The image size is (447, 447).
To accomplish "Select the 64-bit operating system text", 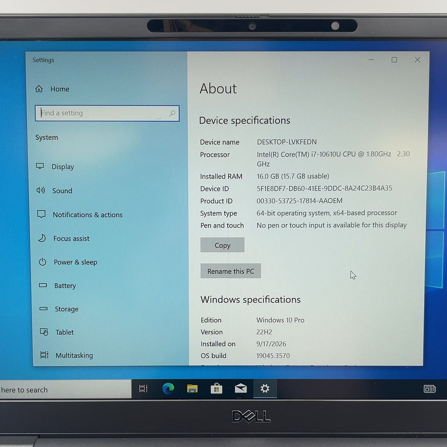I will click(327, 213).
